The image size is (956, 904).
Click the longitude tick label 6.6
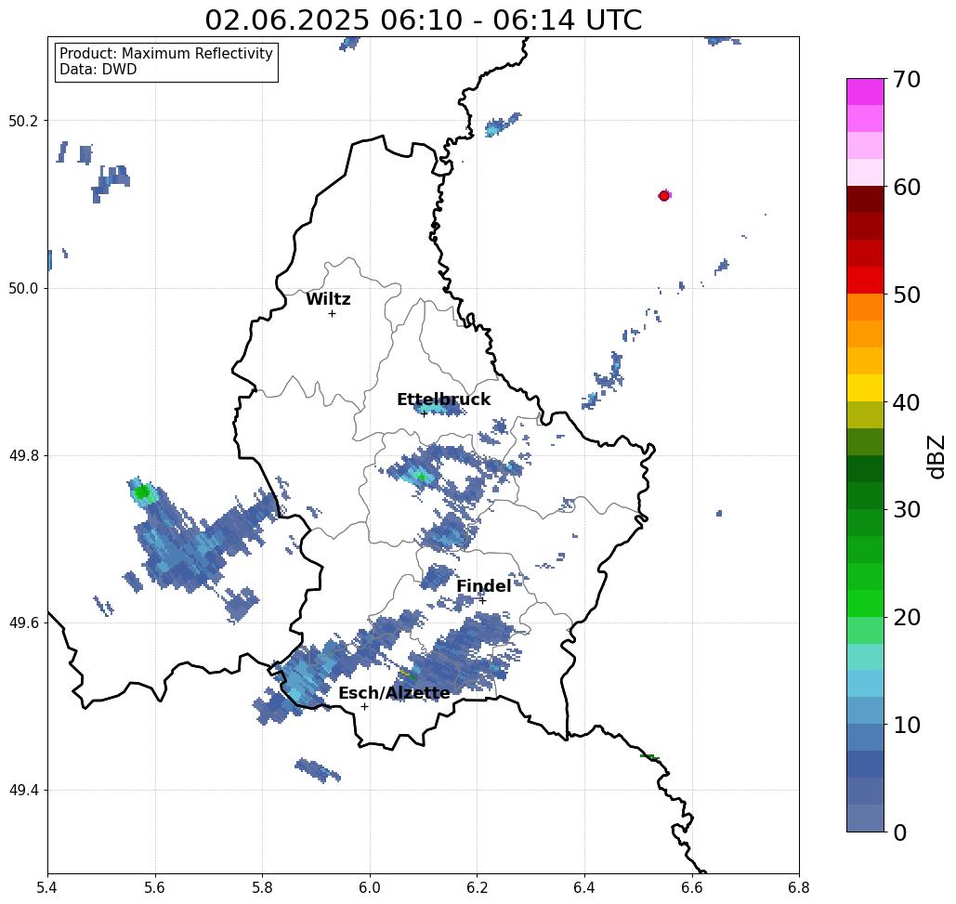(692, 887)
